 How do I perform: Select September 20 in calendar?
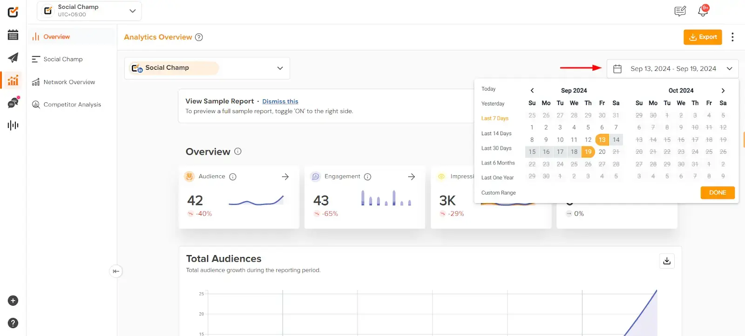pos(602,152)
